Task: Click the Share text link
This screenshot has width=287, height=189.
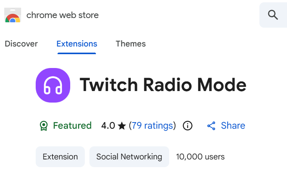Action: coord(233,126)
